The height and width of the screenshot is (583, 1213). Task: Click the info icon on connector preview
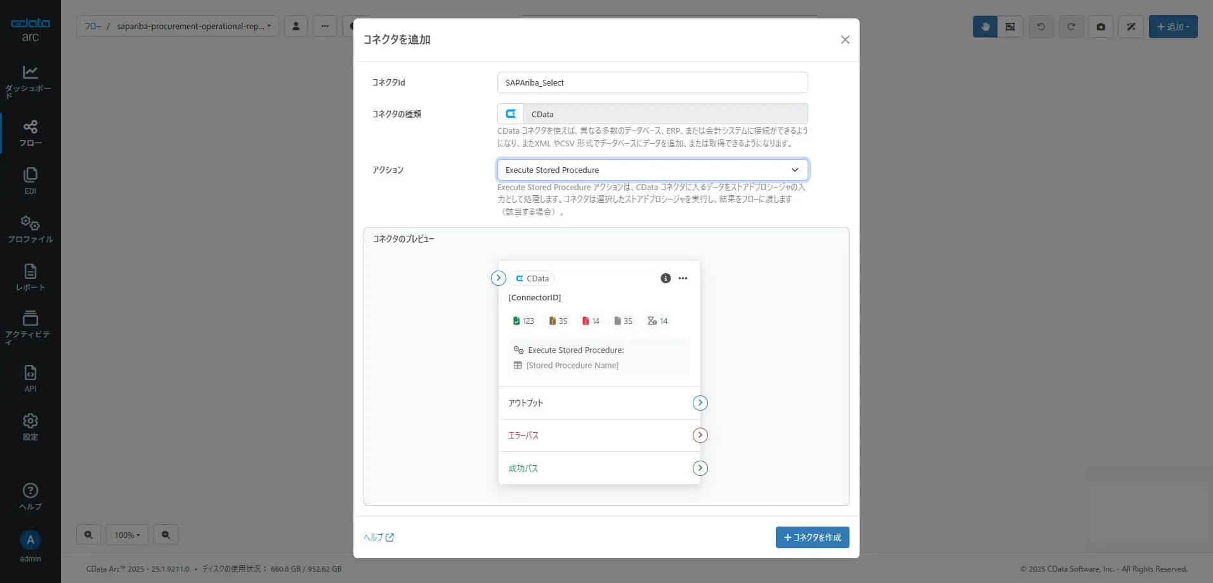point(666,278)
